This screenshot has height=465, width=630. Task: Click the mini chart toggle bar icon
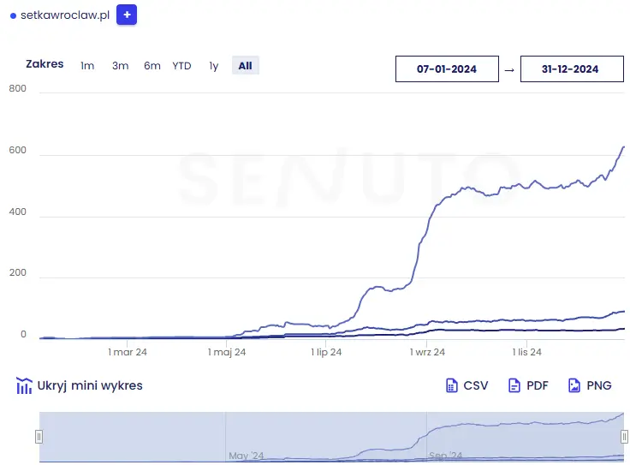click(x=24, y=385)
